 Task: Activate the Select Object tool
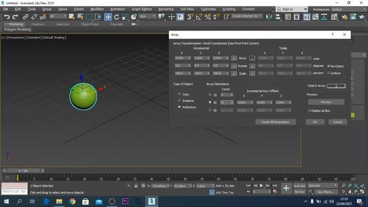[71, 17]
